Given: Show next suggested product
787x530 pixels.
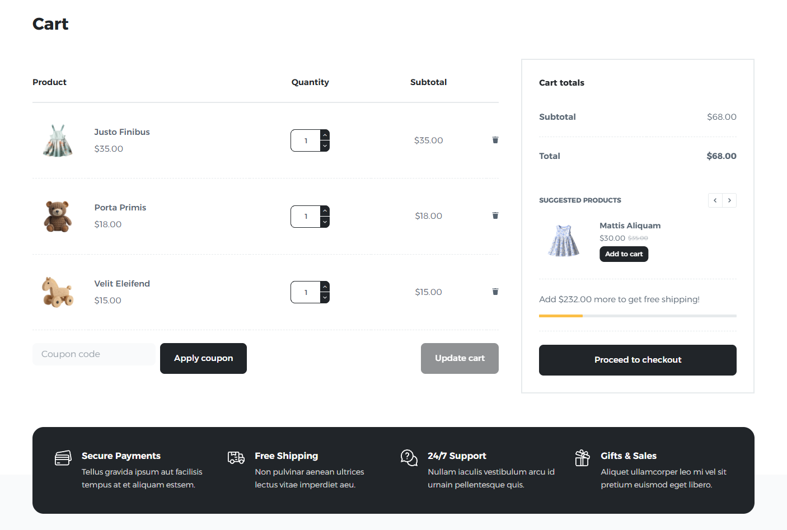Looking at the screenshot, I should pos(729,200).
